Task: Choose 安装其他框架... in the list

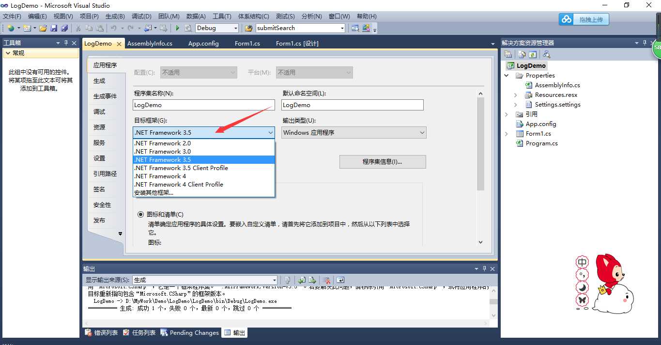Action: tap(204, 193)
